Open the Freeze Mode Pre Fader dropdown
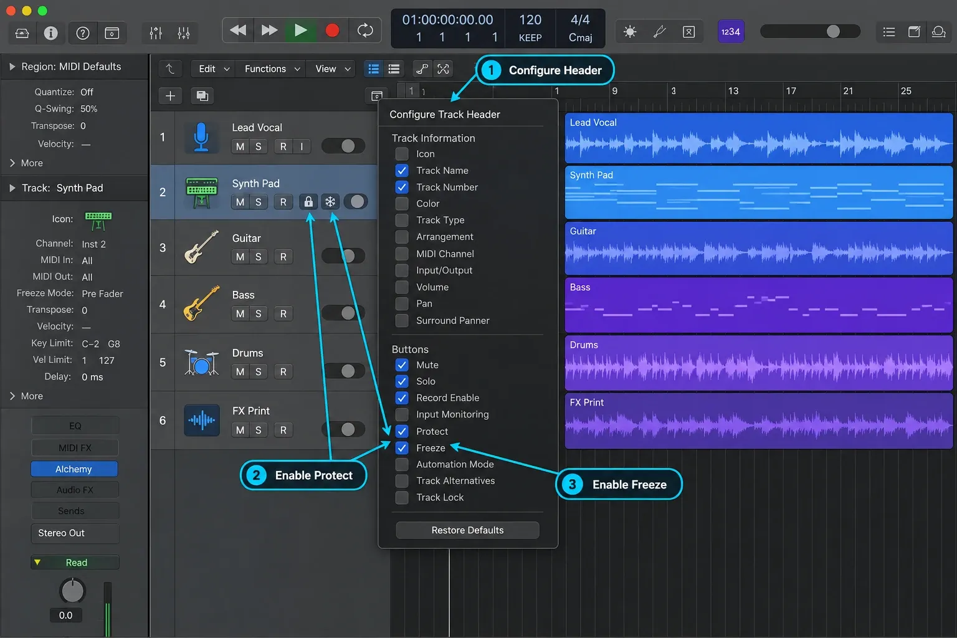This screenshot has width=957, height=638. (x=102, y=293)
